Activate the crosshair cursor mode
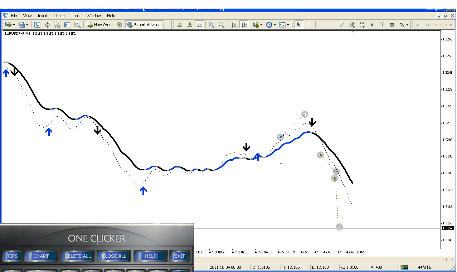This screenshot has width=457, height=272. [309, 25]
